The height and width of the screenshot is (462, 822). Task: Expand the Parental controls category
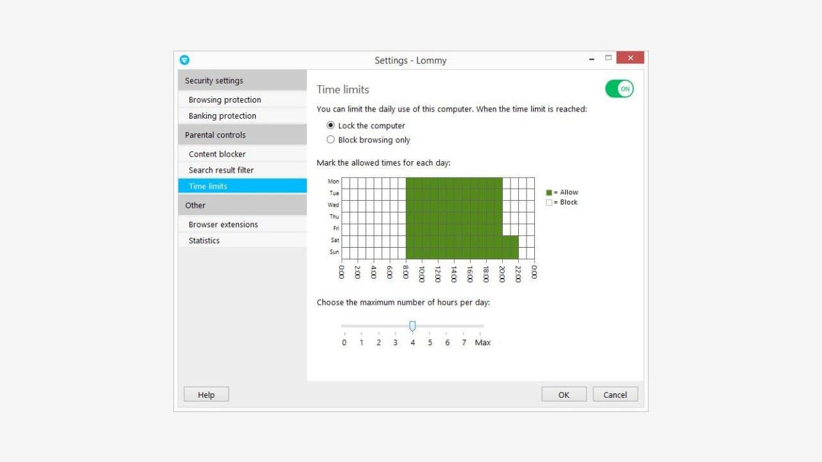coord(214,135)
